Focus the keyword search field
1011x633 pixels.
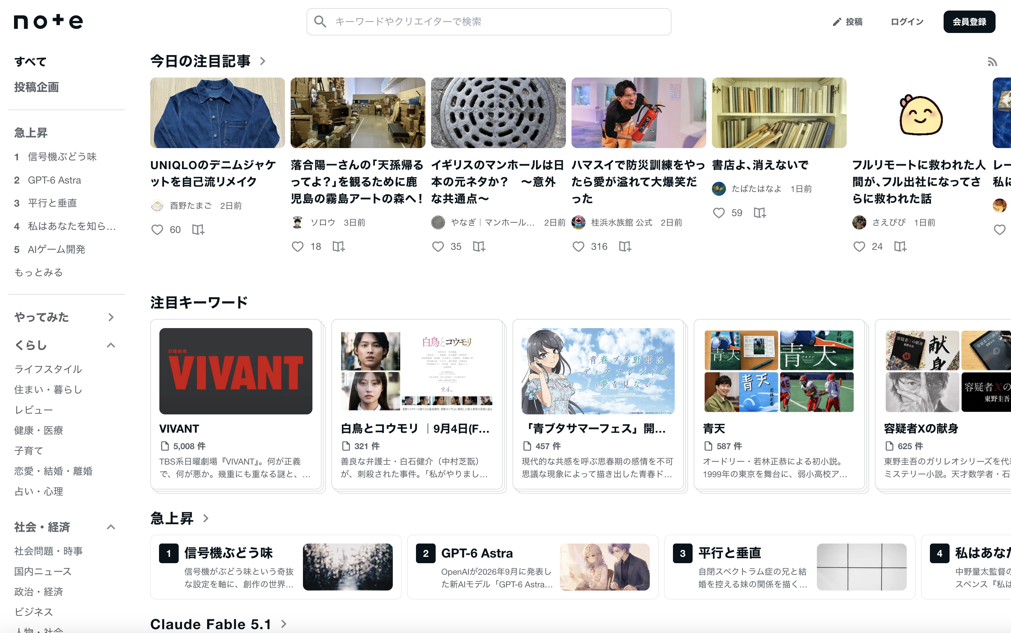pos(489,22)
